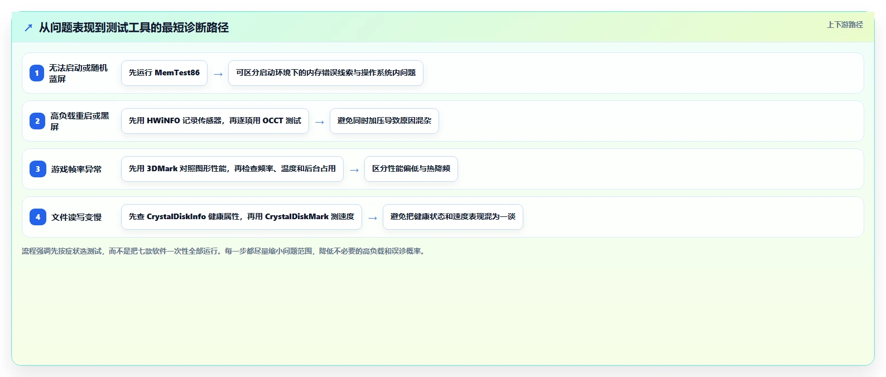
Task: Click the arrow after the MemTest86 box
Action: pyautogui.click(x=218, y=74)
